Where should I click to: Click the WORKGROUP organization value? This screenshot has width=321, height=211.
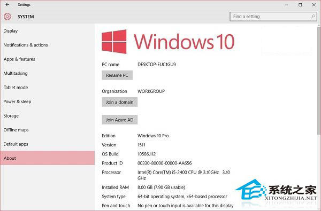151,91
